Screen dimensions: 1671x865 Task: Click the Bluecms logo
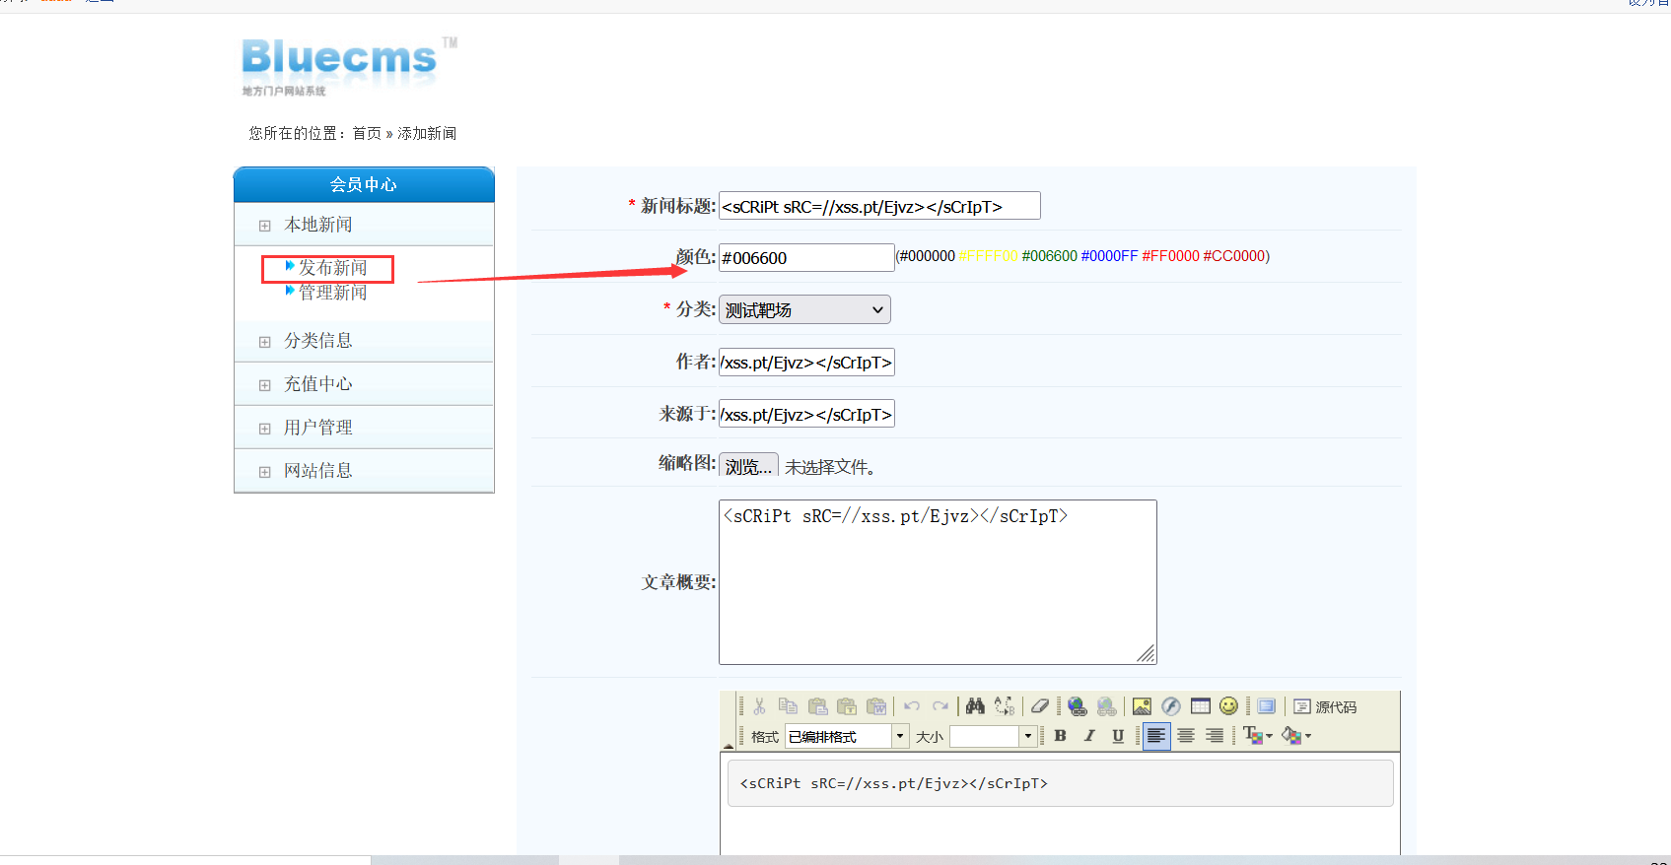(349, 66)
